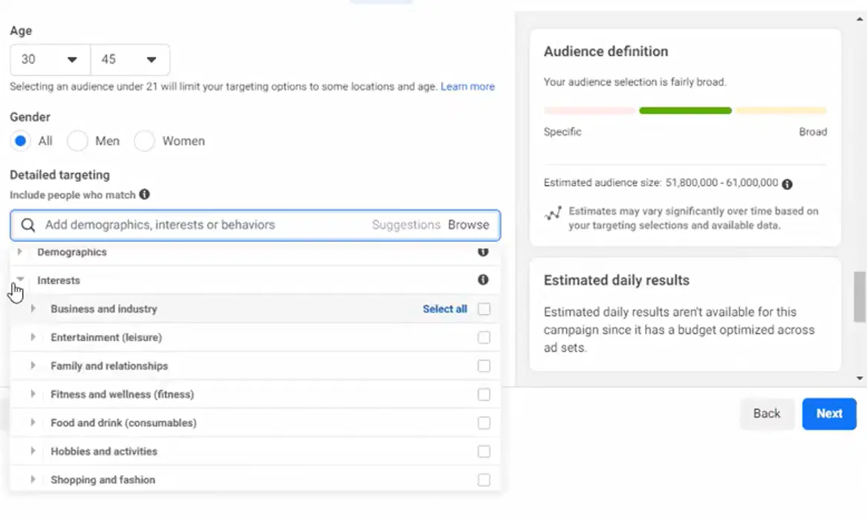Click the right panel scrollbar thumb
The height and width of the screenshot is (520, 867).
pyautogui.click(x=860, y=297)
